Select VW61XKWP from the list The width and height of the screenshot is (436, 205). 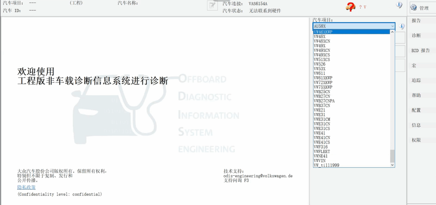click(351, 78)
